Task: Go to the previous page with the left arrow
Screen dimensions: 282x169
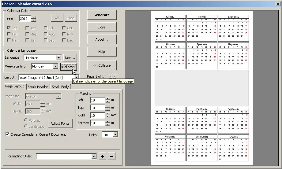Action: (111, 76)
